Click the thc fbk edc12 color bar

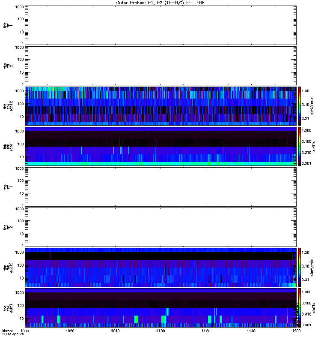[x=300, y=268]
